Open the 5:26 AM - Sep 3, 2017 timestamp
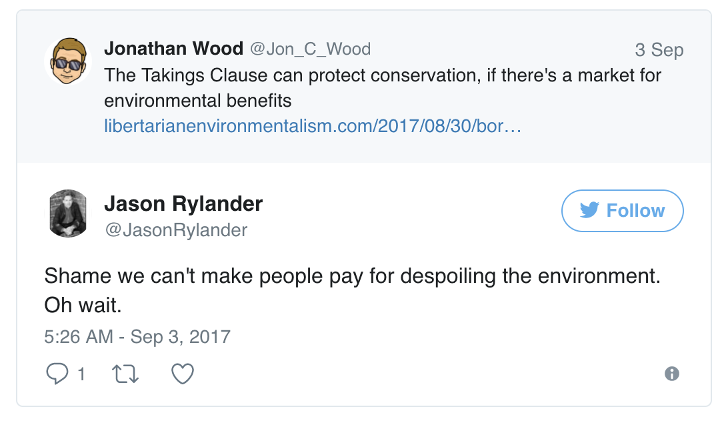The height and width of the screenshot is (423, 724). pyautogui.click(x=137, y=336)
